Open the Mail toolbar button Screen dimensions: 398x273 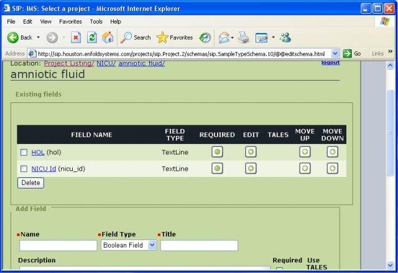(x=224, y=38)
